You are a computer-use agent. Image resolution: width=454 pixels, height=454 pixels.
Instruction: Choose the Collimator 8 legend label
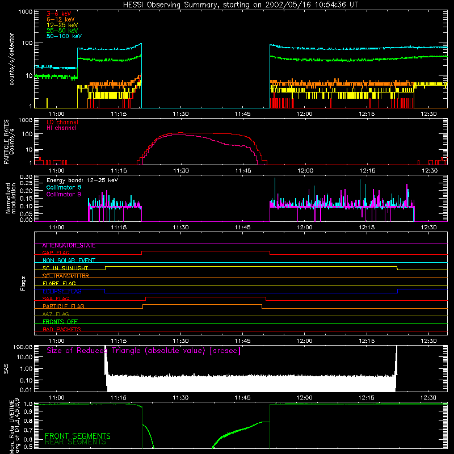point(64,187)
